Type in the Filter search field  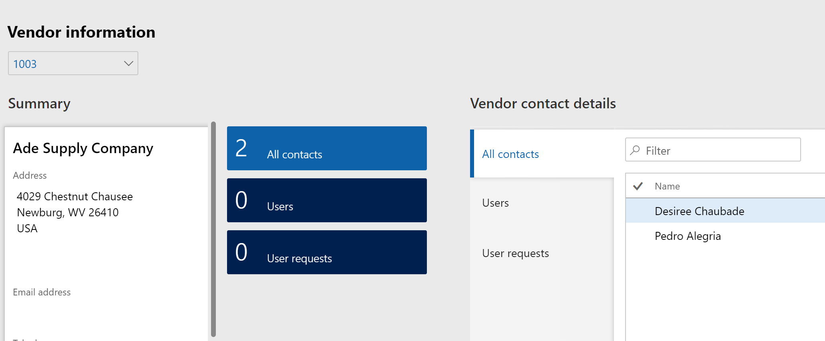point(719,150)
